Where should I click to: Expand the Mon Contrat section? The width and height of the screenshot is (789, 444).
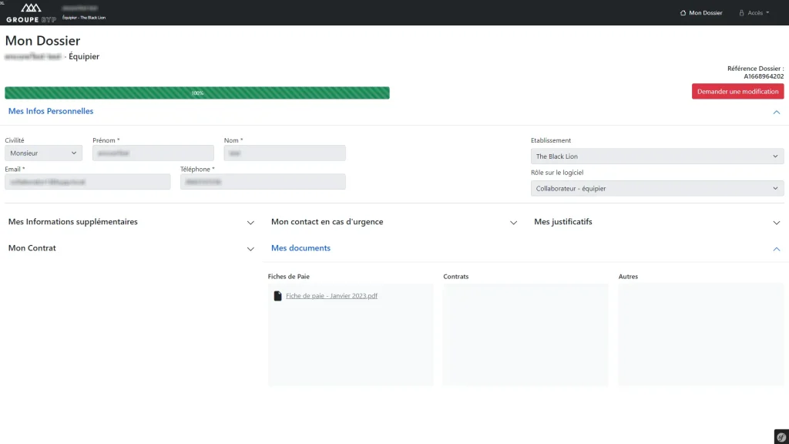tap(250, 248)
